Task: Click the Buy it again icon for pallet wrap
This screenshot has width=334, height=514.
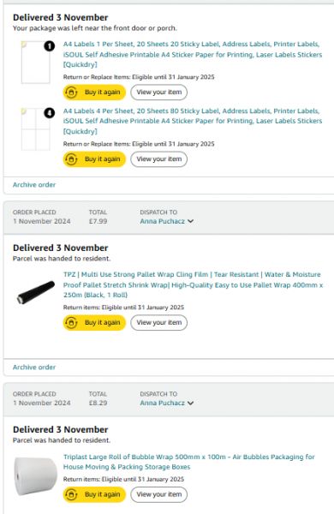Action: pyautogui.click(x=71, y=323)
